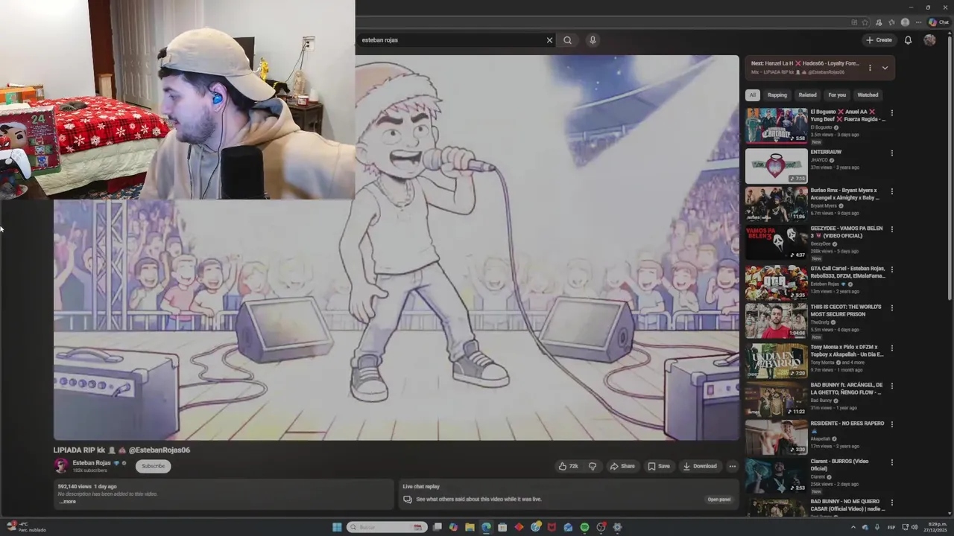The height and width of the screenshot is (536, 954).
Task: Open options menu for the Mix playlist
Action: [x=870, y=68]
